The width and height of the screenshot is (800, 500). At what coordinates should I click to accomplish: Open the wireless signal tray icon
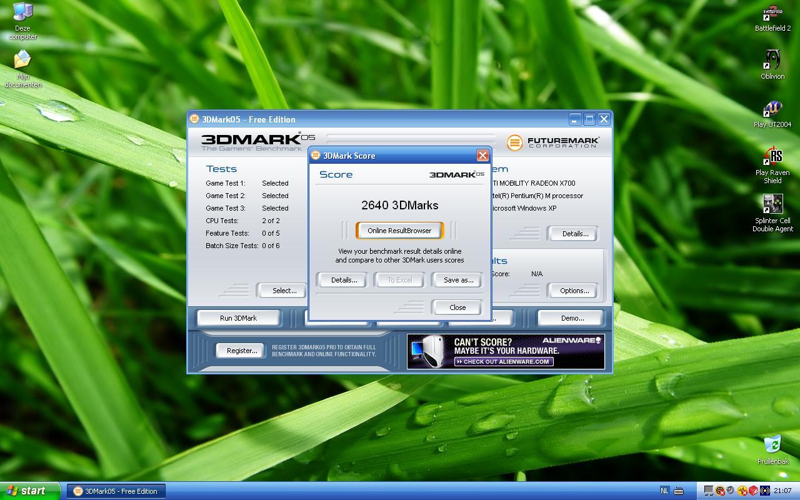coord(764,491)
